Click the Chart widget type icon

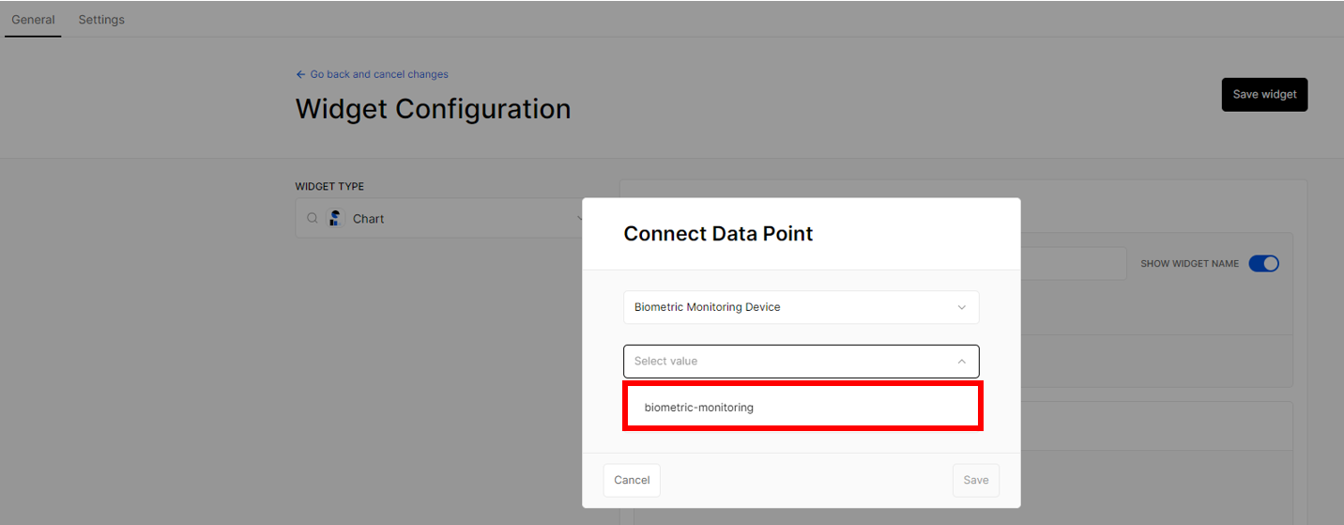pos(336,218)
